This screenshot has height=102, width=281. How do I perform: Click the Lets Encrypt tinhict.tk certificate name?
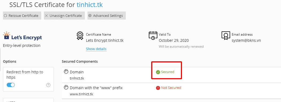point(105,40)
